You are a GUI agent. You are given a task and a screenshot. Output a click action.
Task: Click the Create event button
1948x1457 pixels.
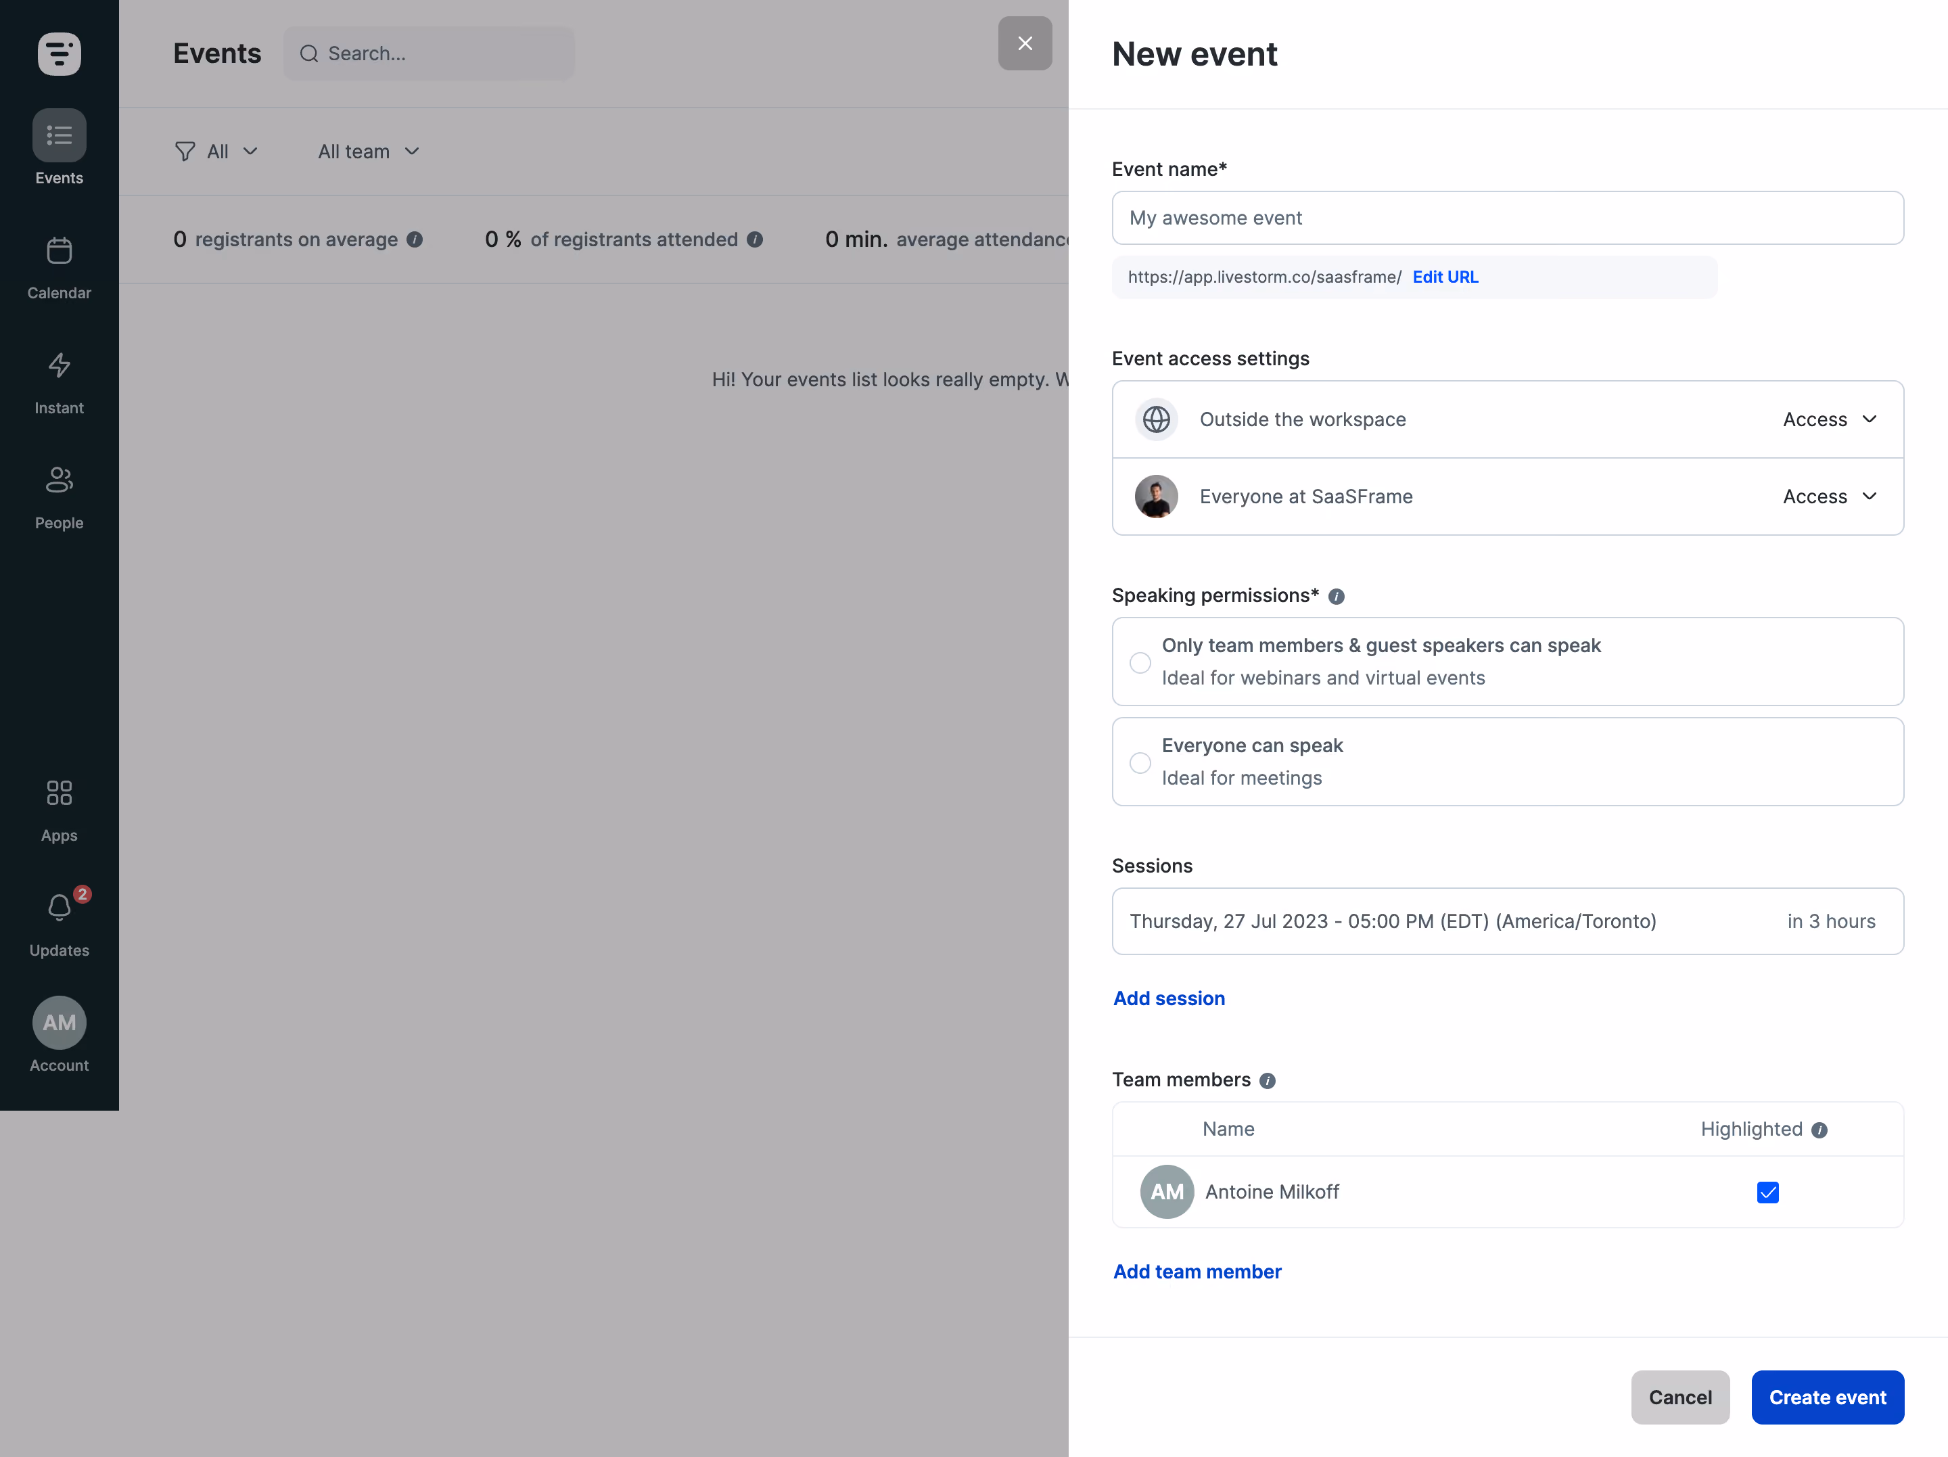[x=1828, y=1398]
